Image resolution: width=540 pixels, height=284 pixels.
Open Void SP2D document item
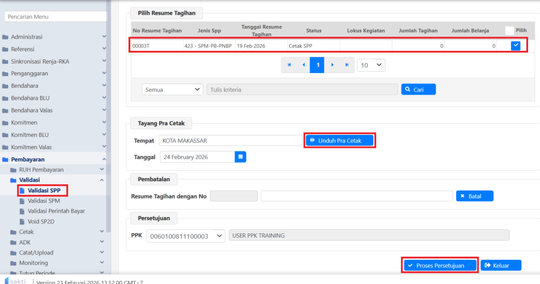(x=42, y=221)
